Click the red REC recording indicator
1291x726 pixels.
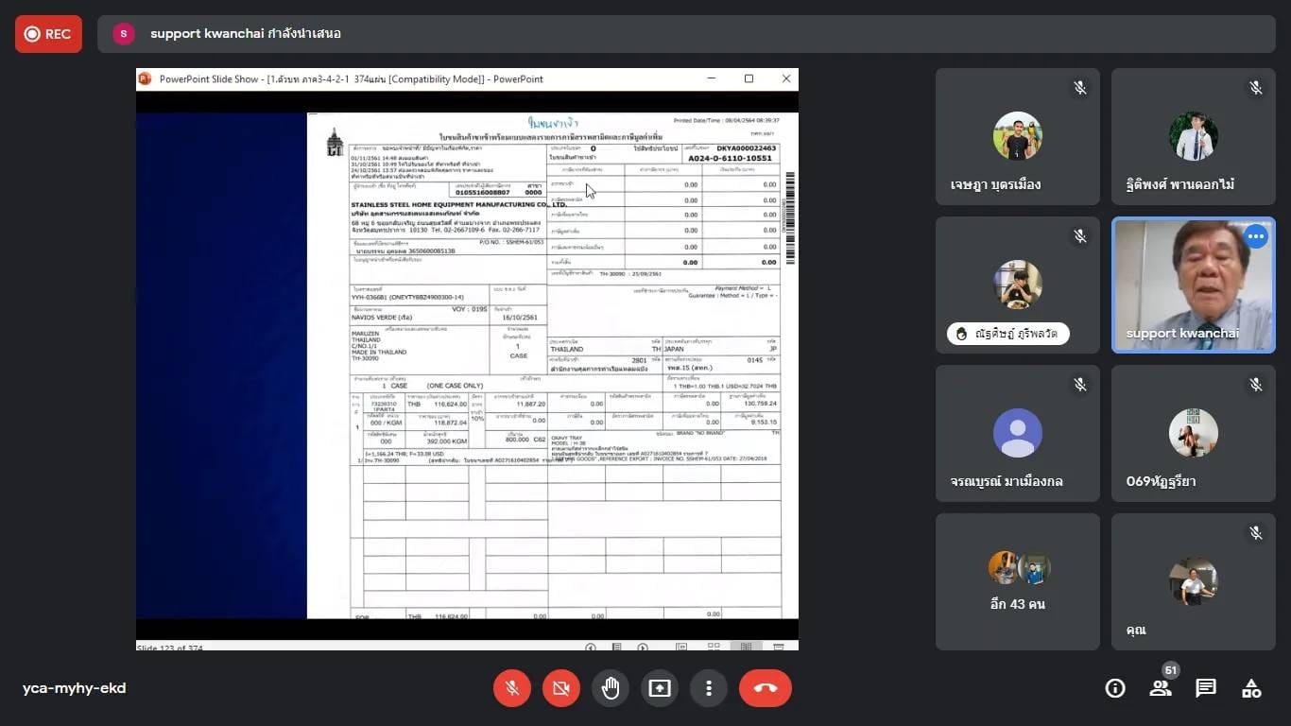point(48,34)
